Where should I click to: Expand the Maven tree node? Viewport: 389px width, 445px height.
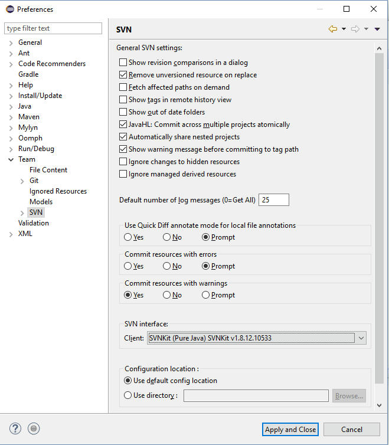point(11,117)
